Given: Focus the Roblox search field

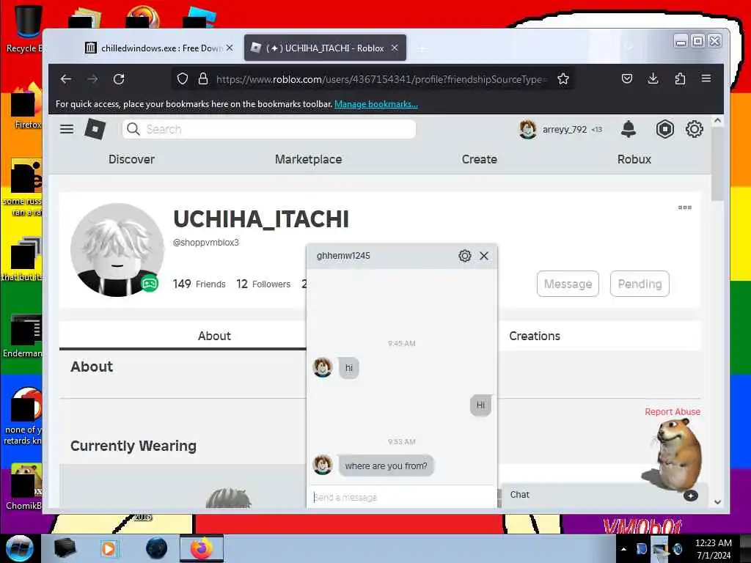Looking at the screenshot, I should point(269,129).
